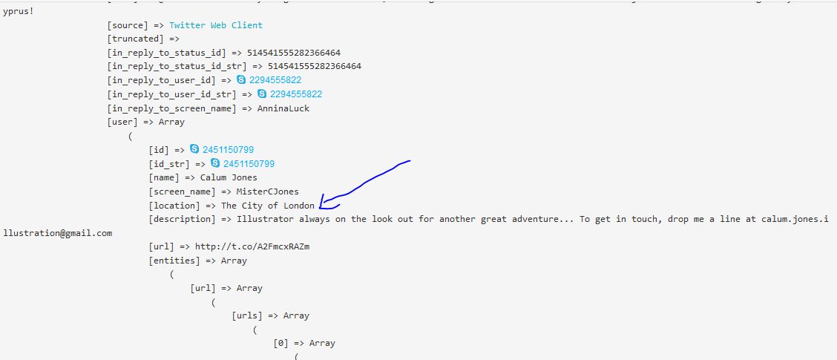Click number 2294555822 on in_reply_to_user_id line
This screenshot has height=360, width=837.
click(x=275, y=80)
